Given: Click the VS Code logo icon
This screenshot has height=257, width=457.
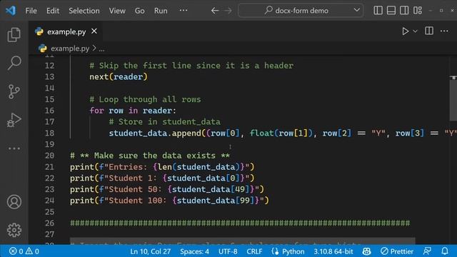Looking at the screenshot, I should pyautogui.click(x=11, y=11).
